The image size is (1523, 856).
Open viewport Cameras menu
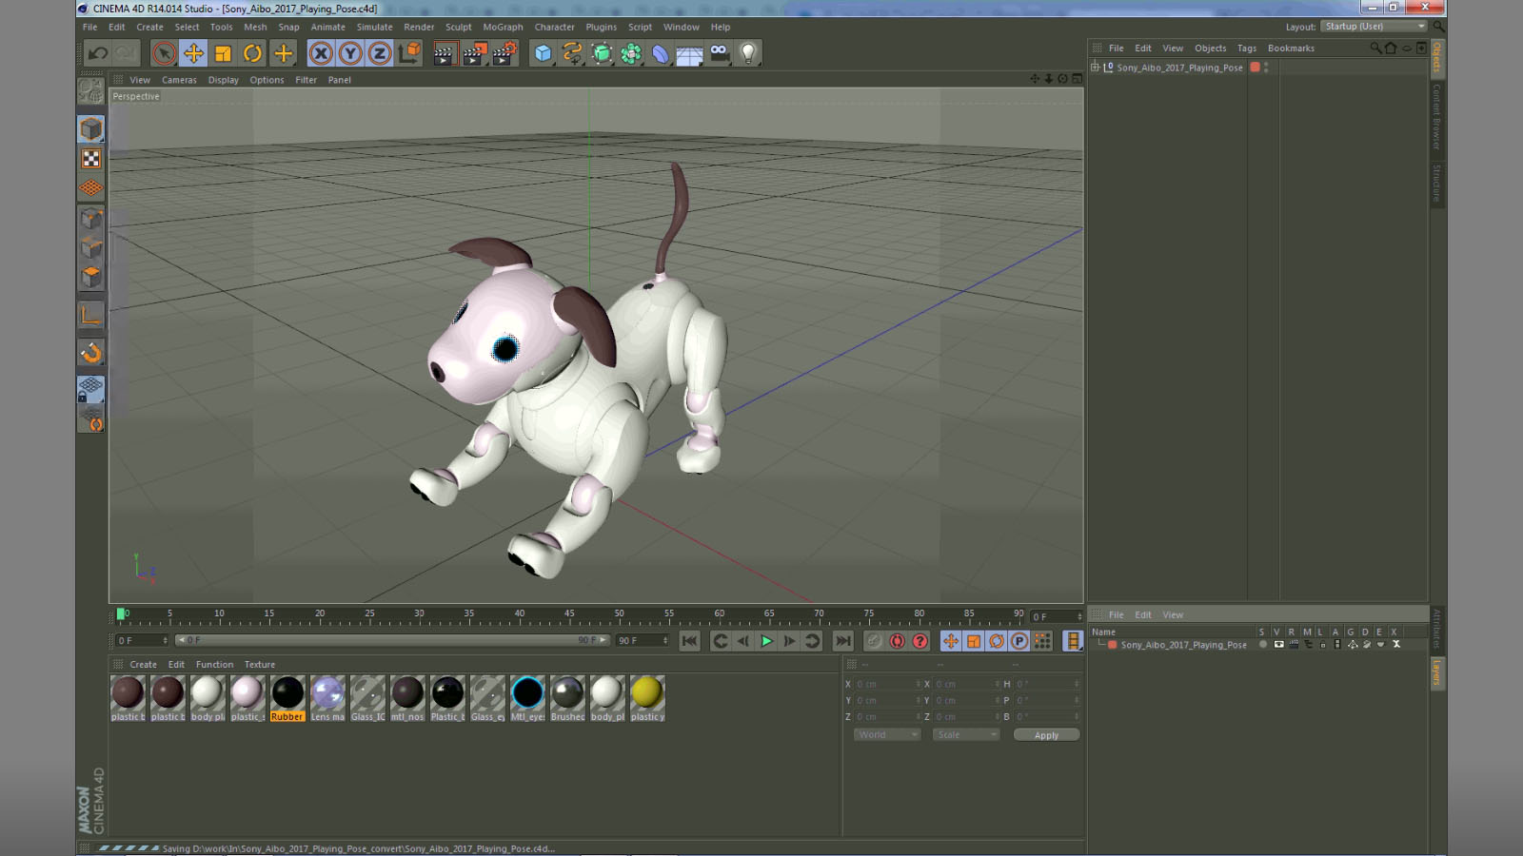tap(179, 80)
